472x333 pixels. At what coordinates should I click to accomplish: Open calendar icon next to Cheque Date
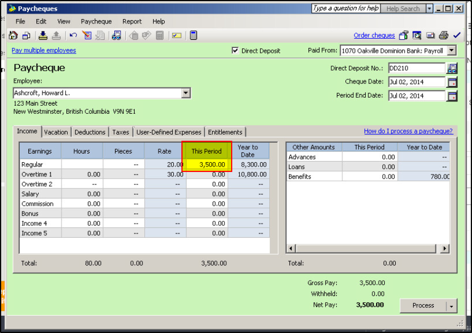[452, 82]
